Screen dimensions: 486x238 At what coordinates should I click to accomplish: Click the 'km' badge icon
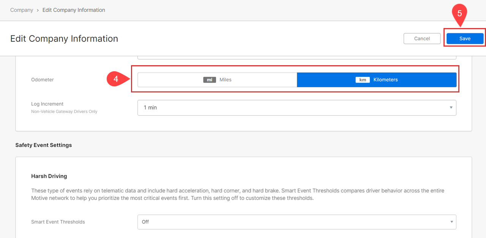(x=363, y=80)
